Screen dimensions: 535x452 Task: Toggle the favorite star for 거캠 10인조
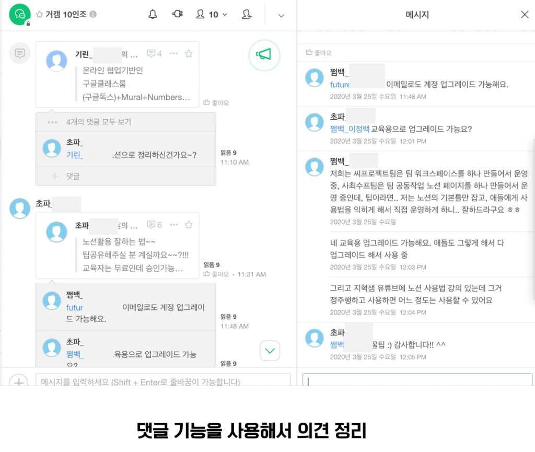(39, 15)
